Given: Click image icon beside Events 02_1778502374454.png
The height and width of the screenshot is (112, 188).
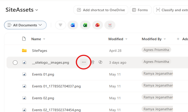Looking at the screenshot, I should 24,110.
